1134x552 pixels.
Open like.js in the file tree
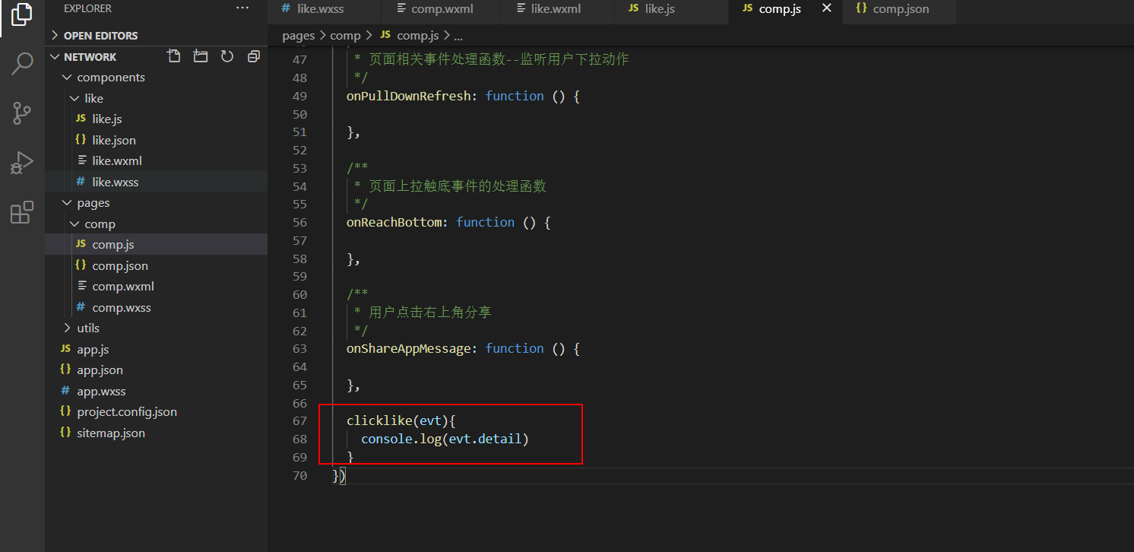coord(156,119)
